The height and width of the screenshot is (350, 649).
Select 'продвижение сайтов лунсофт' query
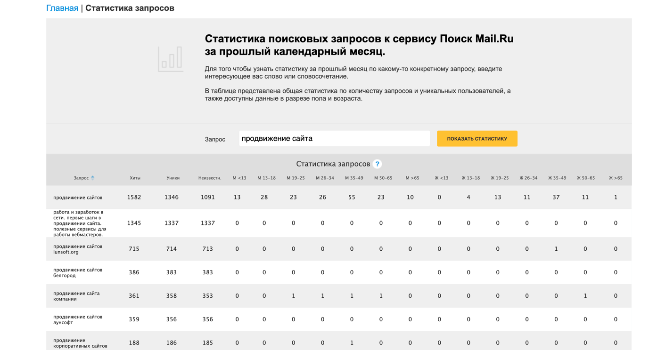click(x=78, y=319)
